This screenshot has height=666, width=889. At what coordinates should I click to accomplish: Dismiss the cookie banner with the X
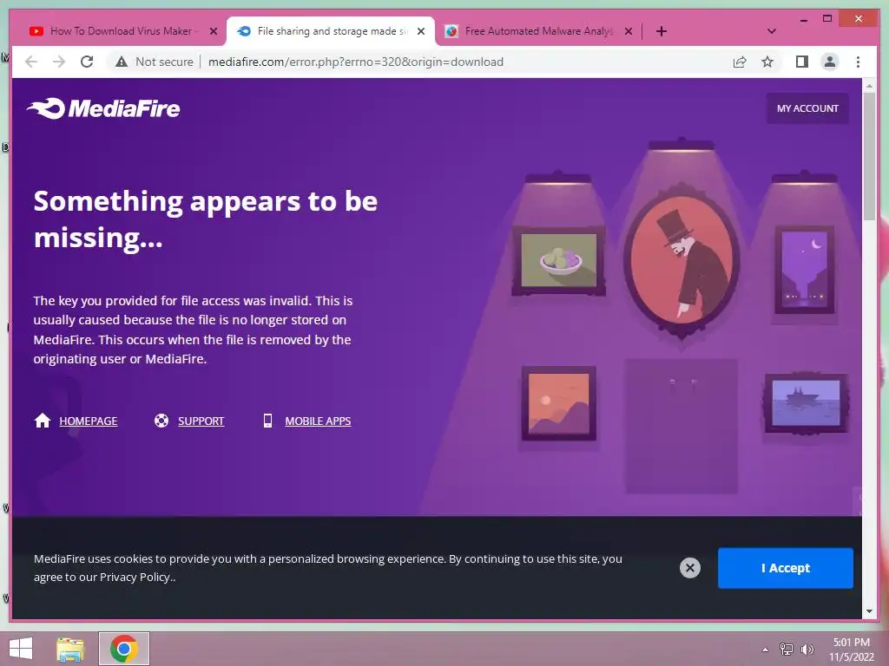[690, 567]
